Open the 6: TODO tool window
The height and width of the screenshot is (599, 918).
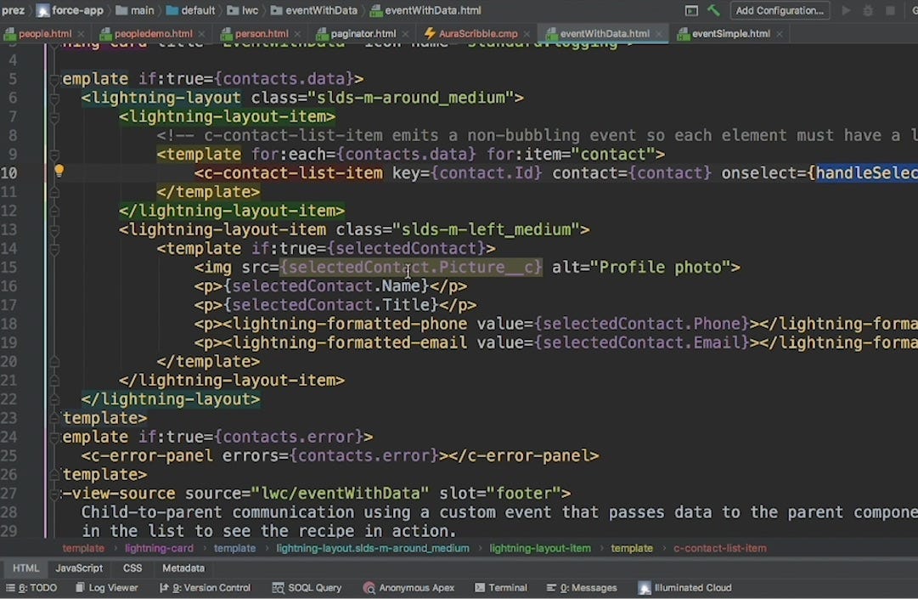[31, 587]
